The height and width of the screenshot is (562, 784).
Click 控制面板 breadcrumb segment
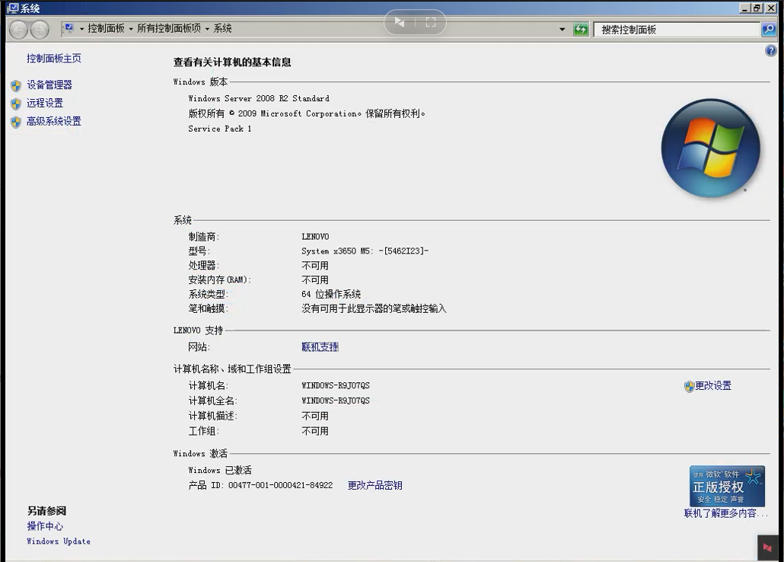point(106,28)
